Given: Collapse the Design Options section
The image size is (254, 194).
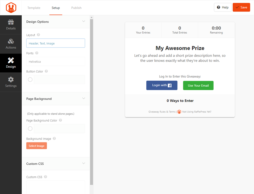Looking at the screenshot, I should pyautogui.click(x=84, y=22).
